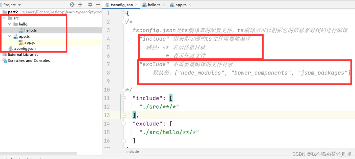The width and height of the screenshot is (355, 159).
Task: Close the tsconfig.json tab
Action: pyautogui.click(x=137, y=5)
